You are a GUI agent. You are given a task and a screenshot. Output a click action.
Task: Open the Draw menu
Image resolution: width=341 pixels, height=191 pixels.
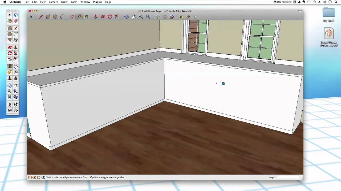click(x=64, y=2)
